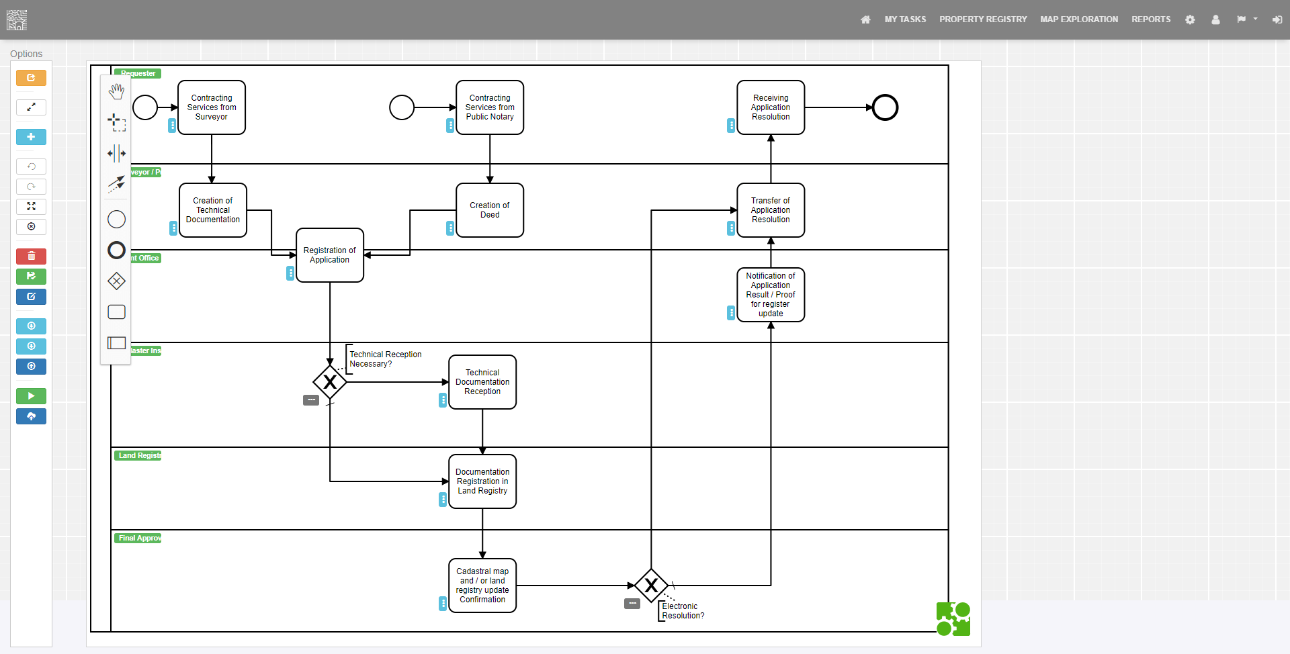
Task: Choose the task rectangle shape in palette
Action: 116,312
